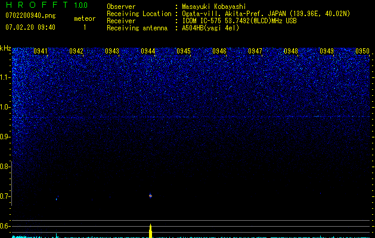Screen dimensions: 375x238
Task: Click the 0.6 frequency axis label
Action: click(x=5, y=226)
